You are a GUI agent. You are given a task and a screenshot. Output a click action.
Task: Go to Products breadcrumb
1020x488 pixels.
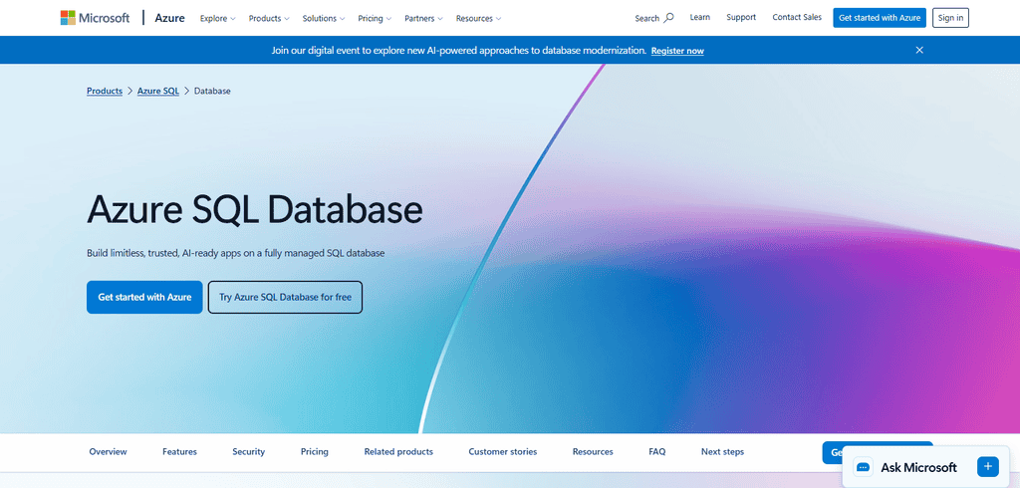click(x=105, y=91)
